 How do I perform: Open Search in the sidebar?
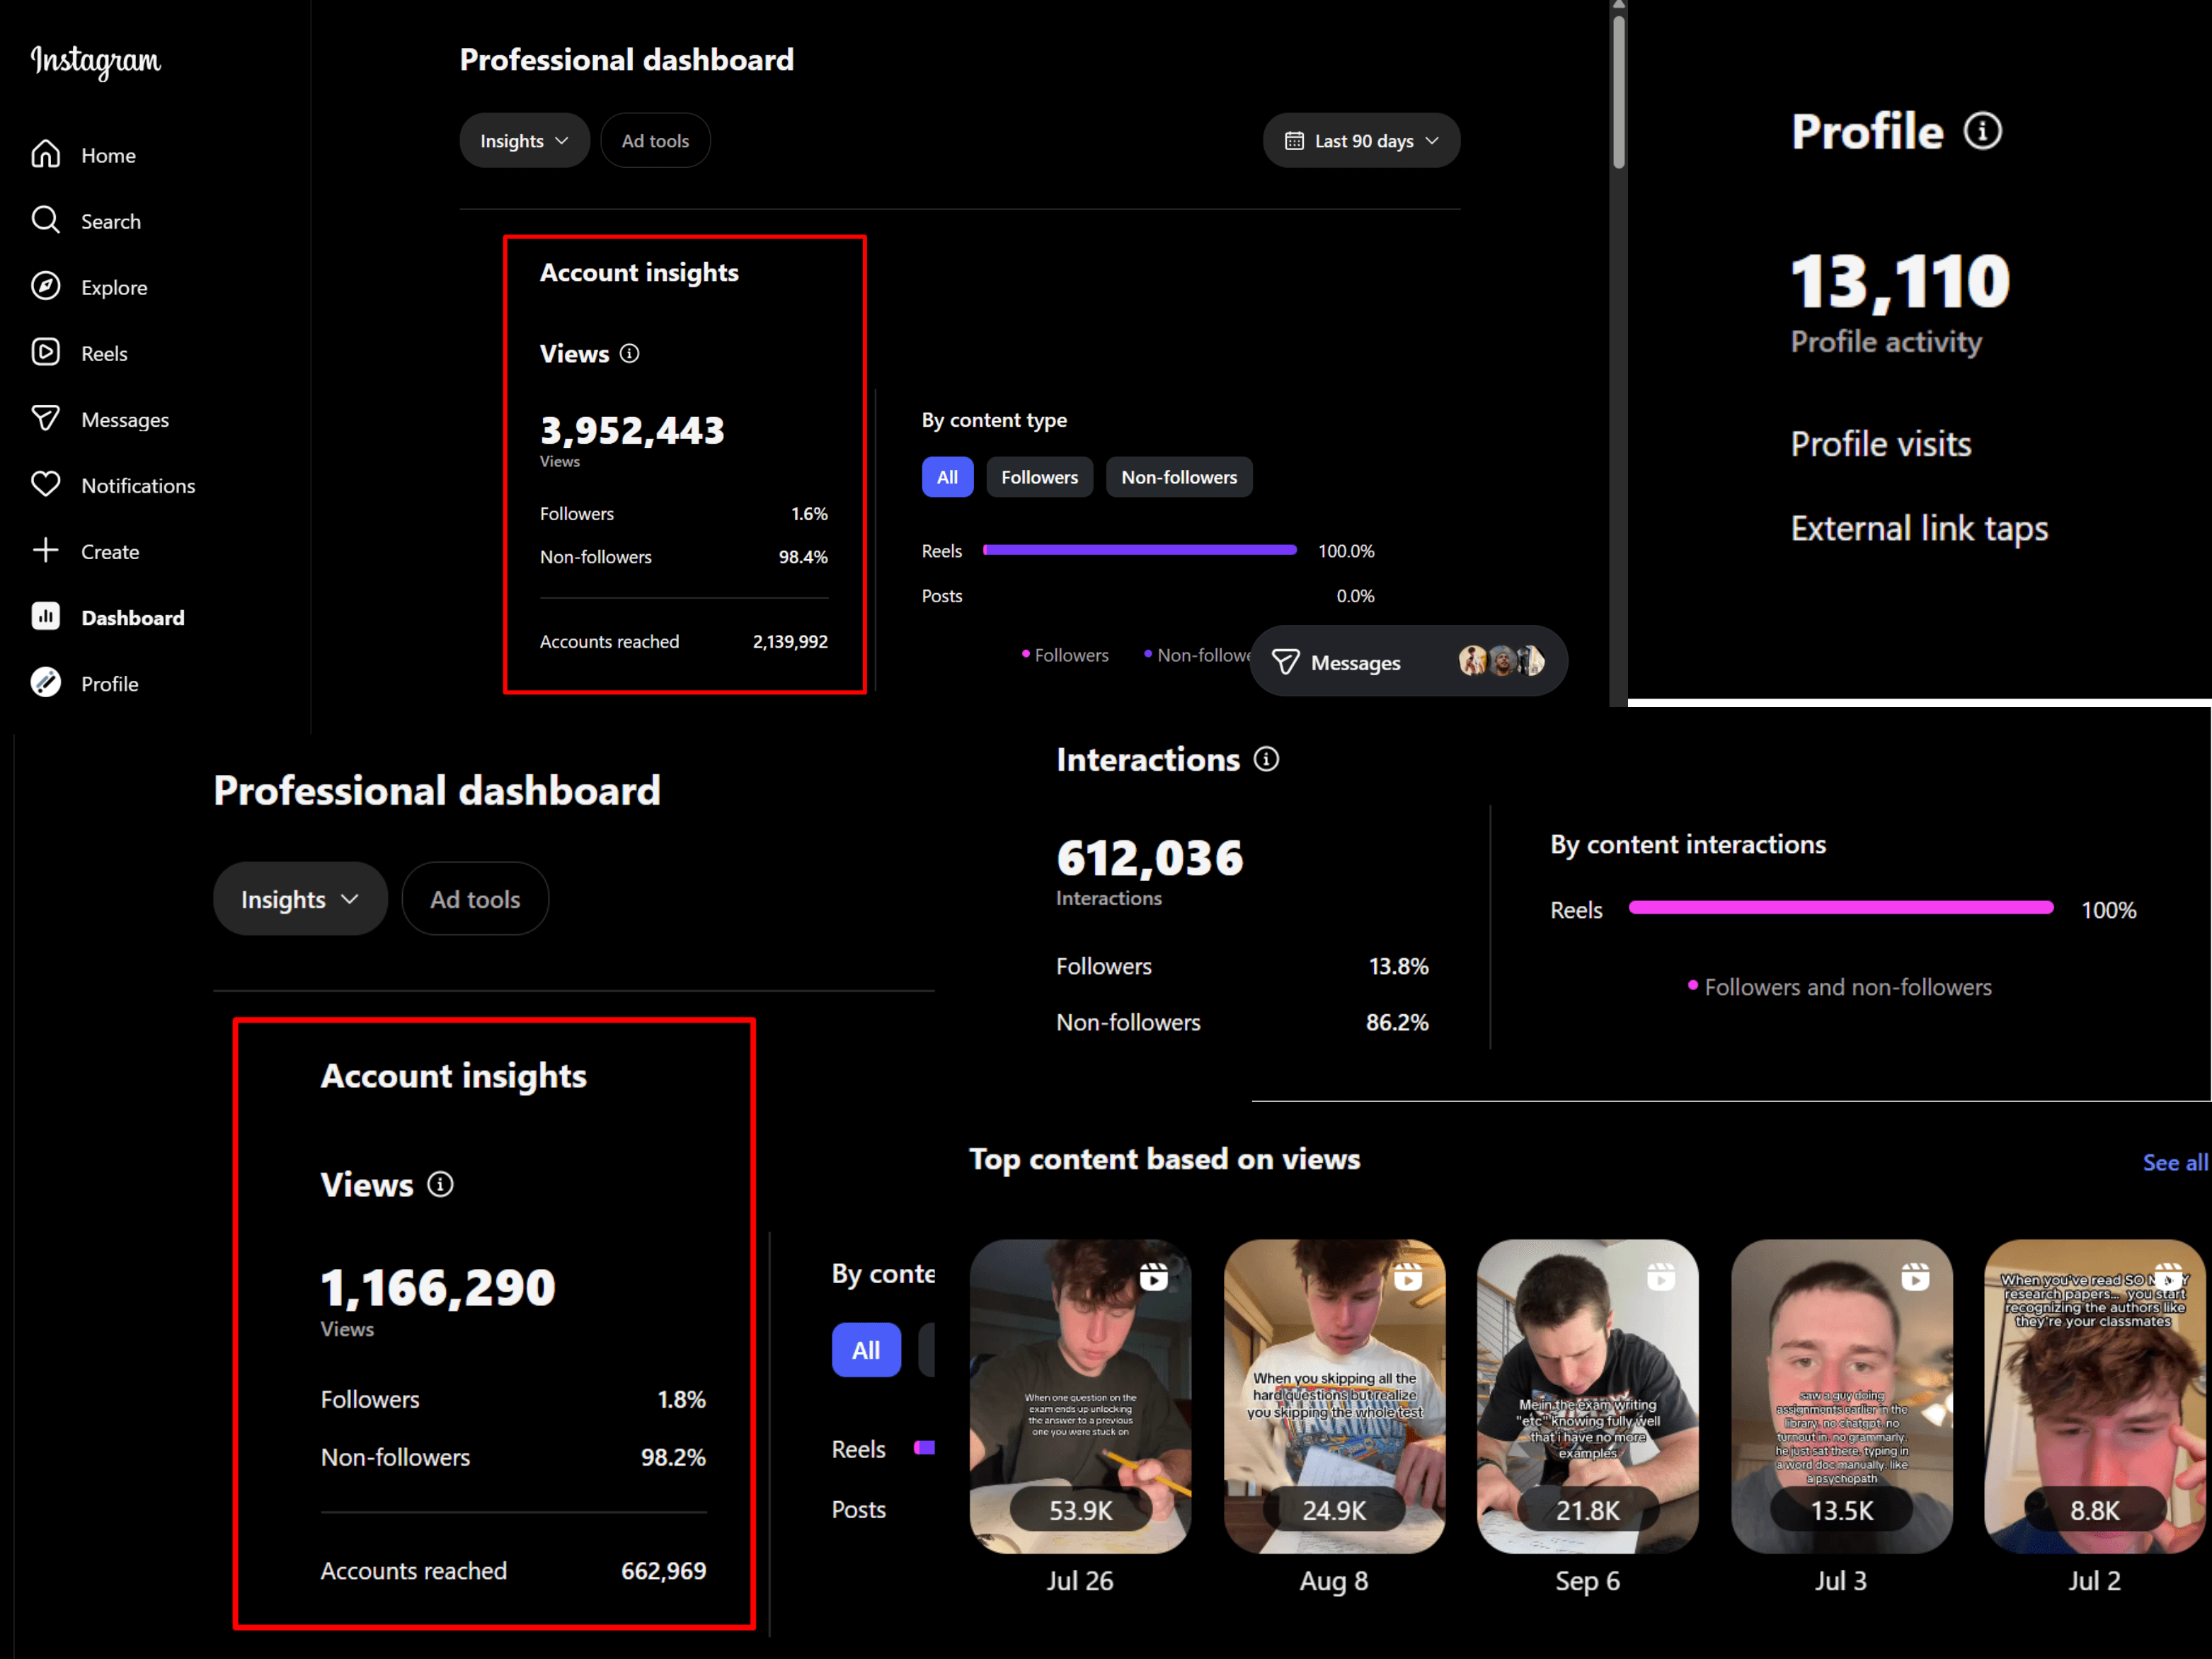click(86, 221)
